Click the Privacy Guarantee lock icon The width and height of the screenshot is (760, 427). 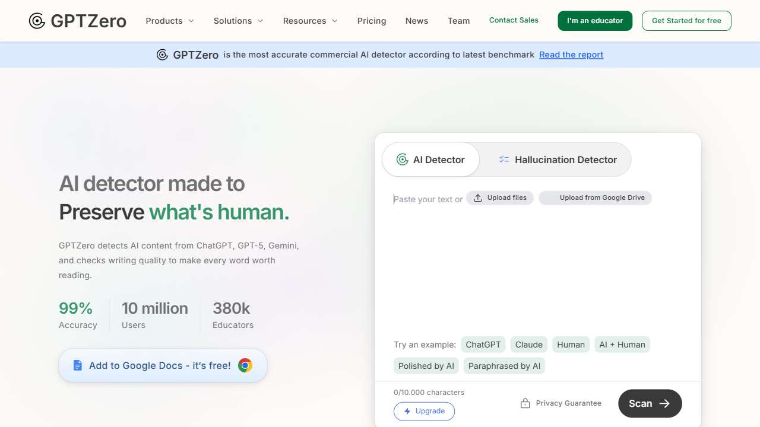pos(525,403)
